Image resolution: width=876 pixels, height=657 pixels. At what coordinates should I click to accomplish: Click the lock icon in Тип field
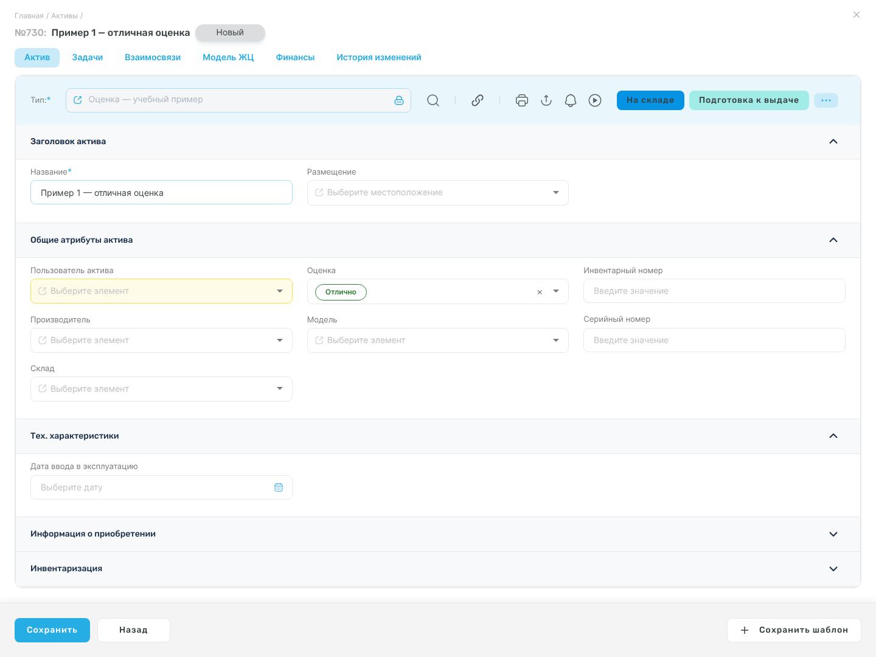[x=399, y=100]
